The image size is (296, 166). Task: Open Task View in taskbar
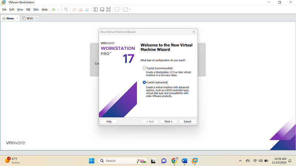click(x=153, y=161)
